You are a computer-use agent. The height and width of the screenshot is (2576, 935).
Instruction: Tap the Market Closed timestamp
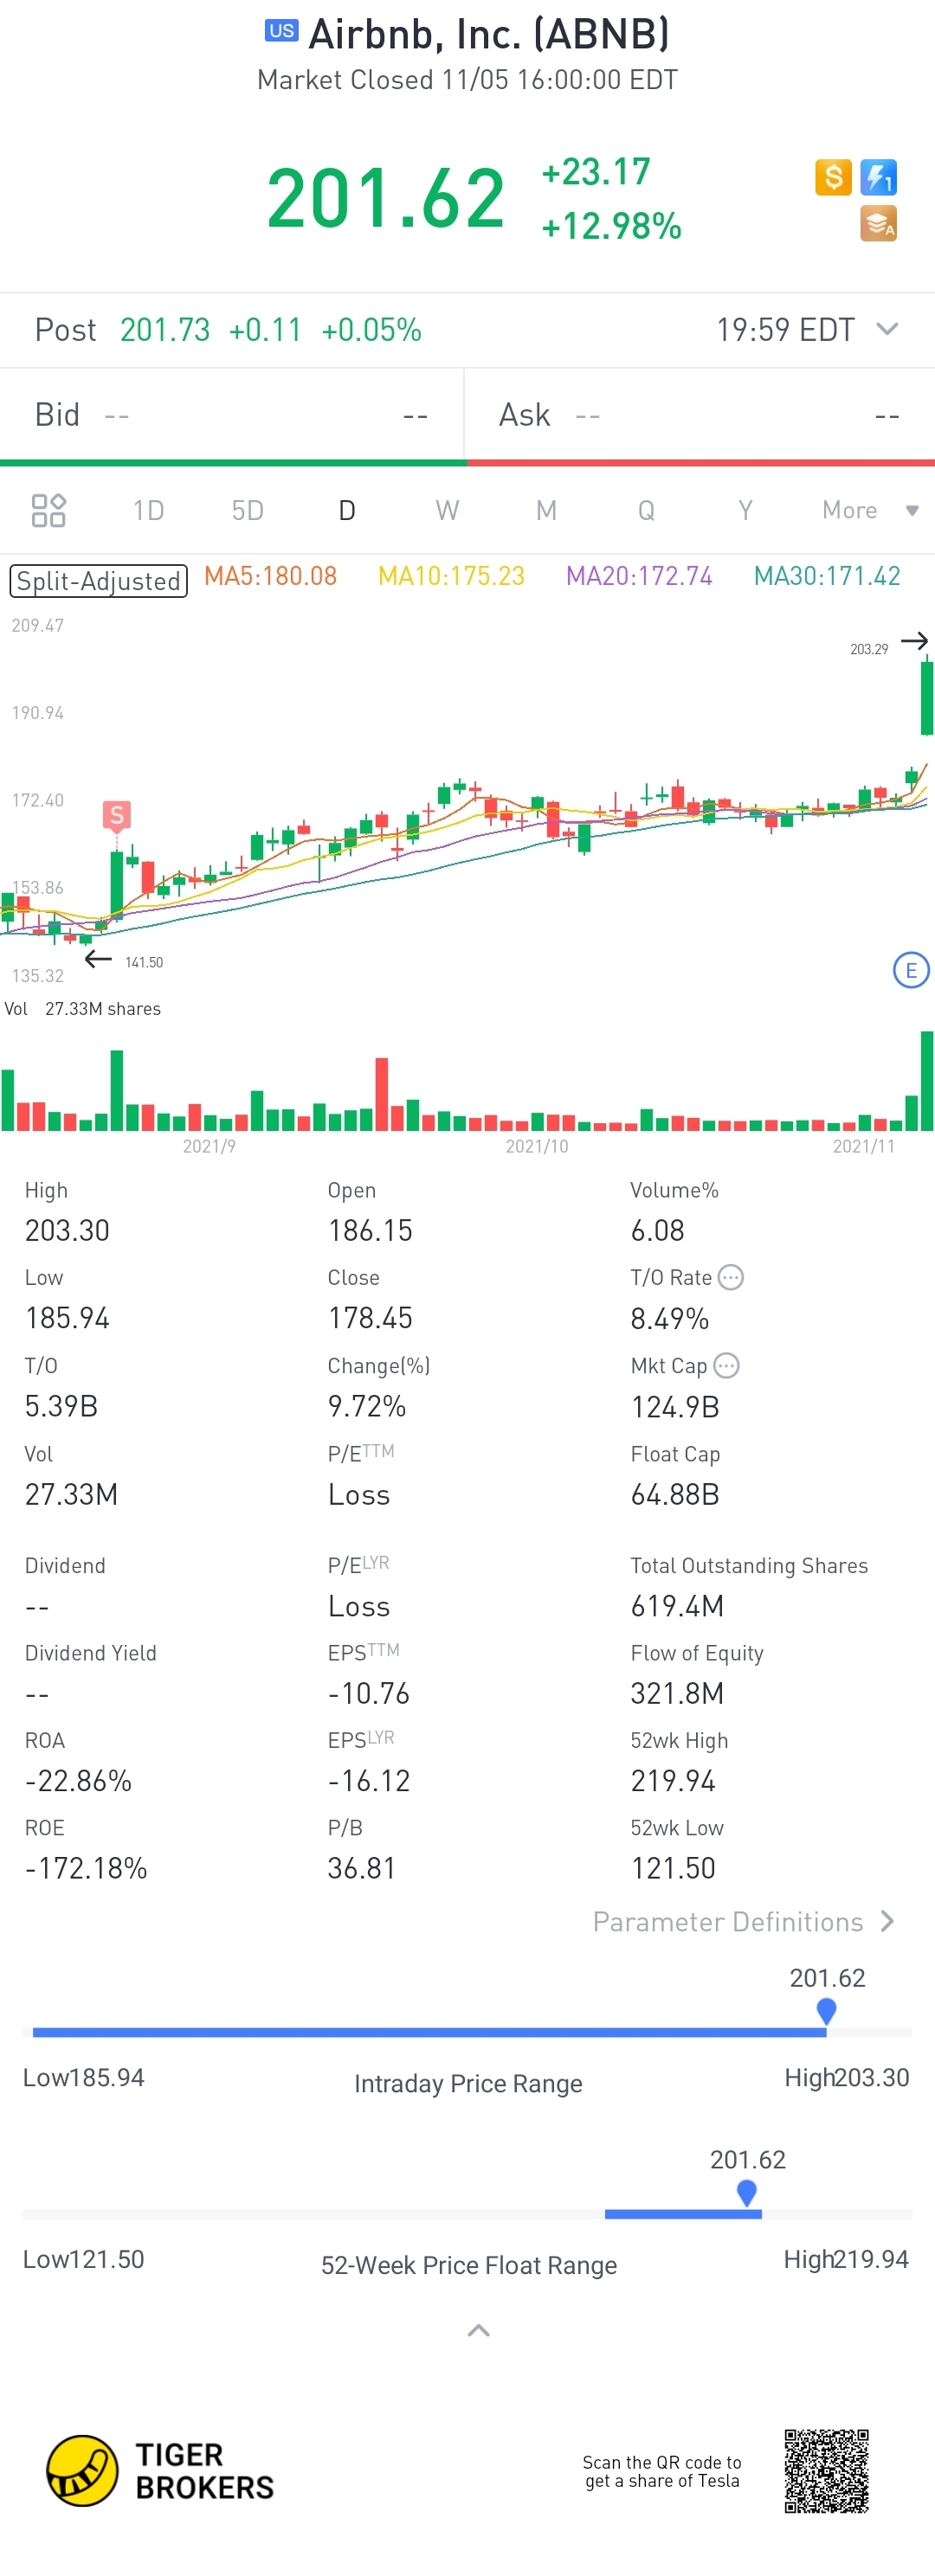tap(467, 80)
